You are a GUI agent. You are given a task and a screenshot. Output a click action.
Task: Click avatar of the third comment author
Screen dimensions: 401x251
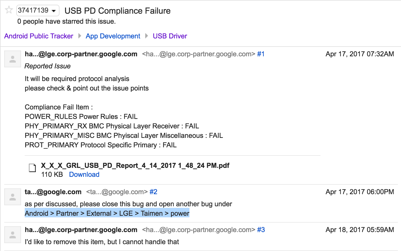coord(13,235)
